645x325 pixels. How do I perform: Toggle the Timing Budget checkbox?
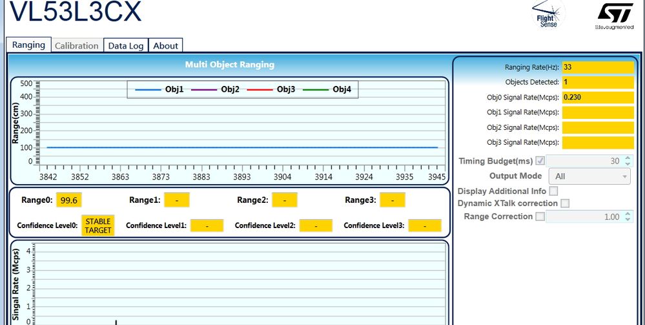540,161
